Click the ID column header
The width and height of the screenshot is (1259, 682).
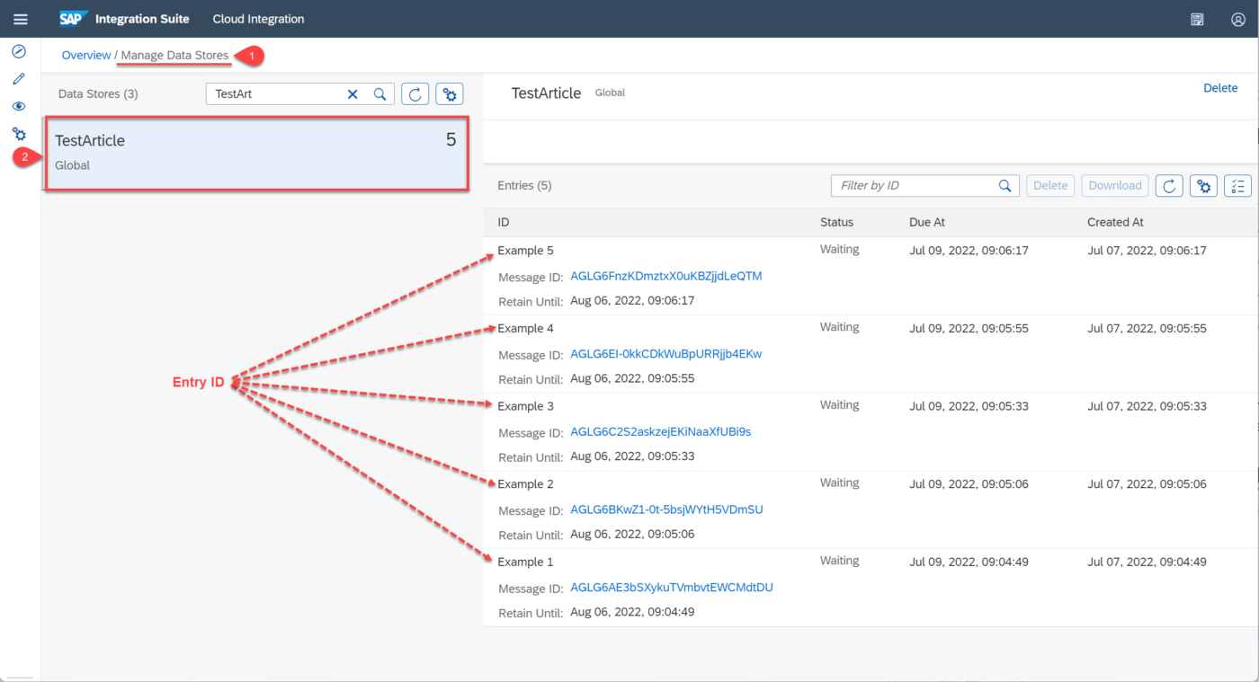[x=504, y=222]
